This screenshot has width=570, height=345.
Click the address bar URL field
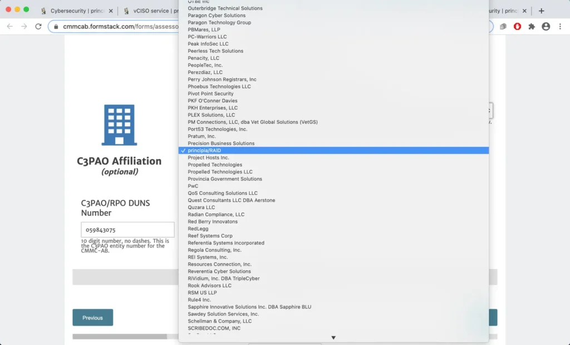coord(120,27)
